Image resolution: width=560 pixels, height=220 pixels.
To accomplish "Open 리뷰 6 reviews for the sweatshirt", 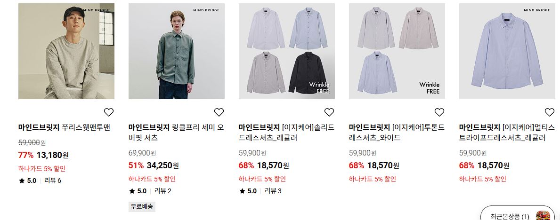I will click(52, 181).
